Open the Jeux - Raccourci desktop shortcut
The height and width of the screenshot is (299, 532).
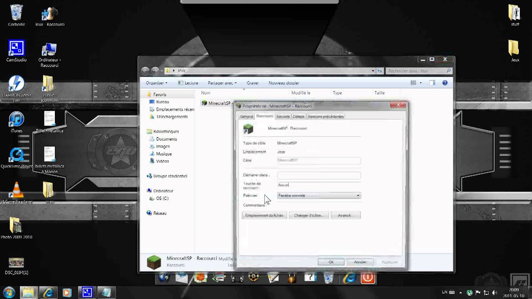click(x=50, y=17)
